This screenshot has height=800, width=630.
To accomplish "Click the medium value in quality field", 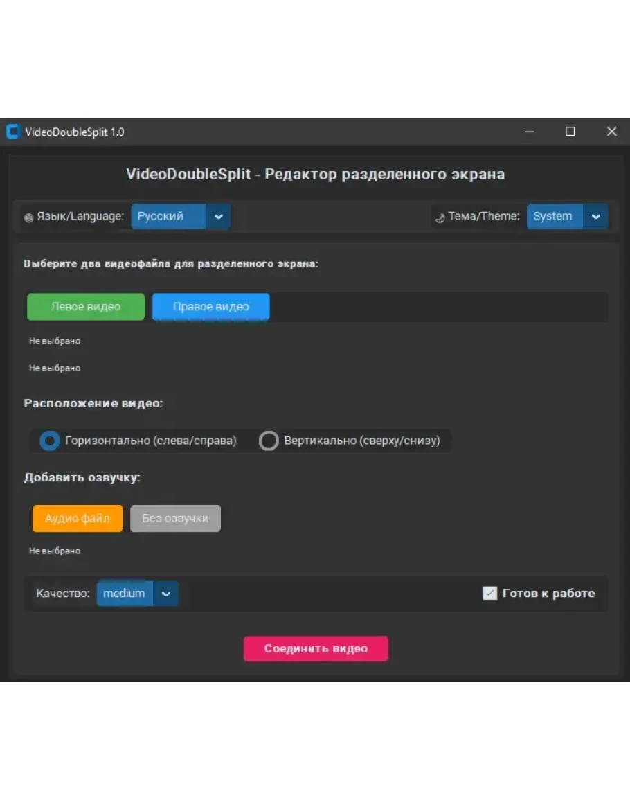I will point(125,594).
